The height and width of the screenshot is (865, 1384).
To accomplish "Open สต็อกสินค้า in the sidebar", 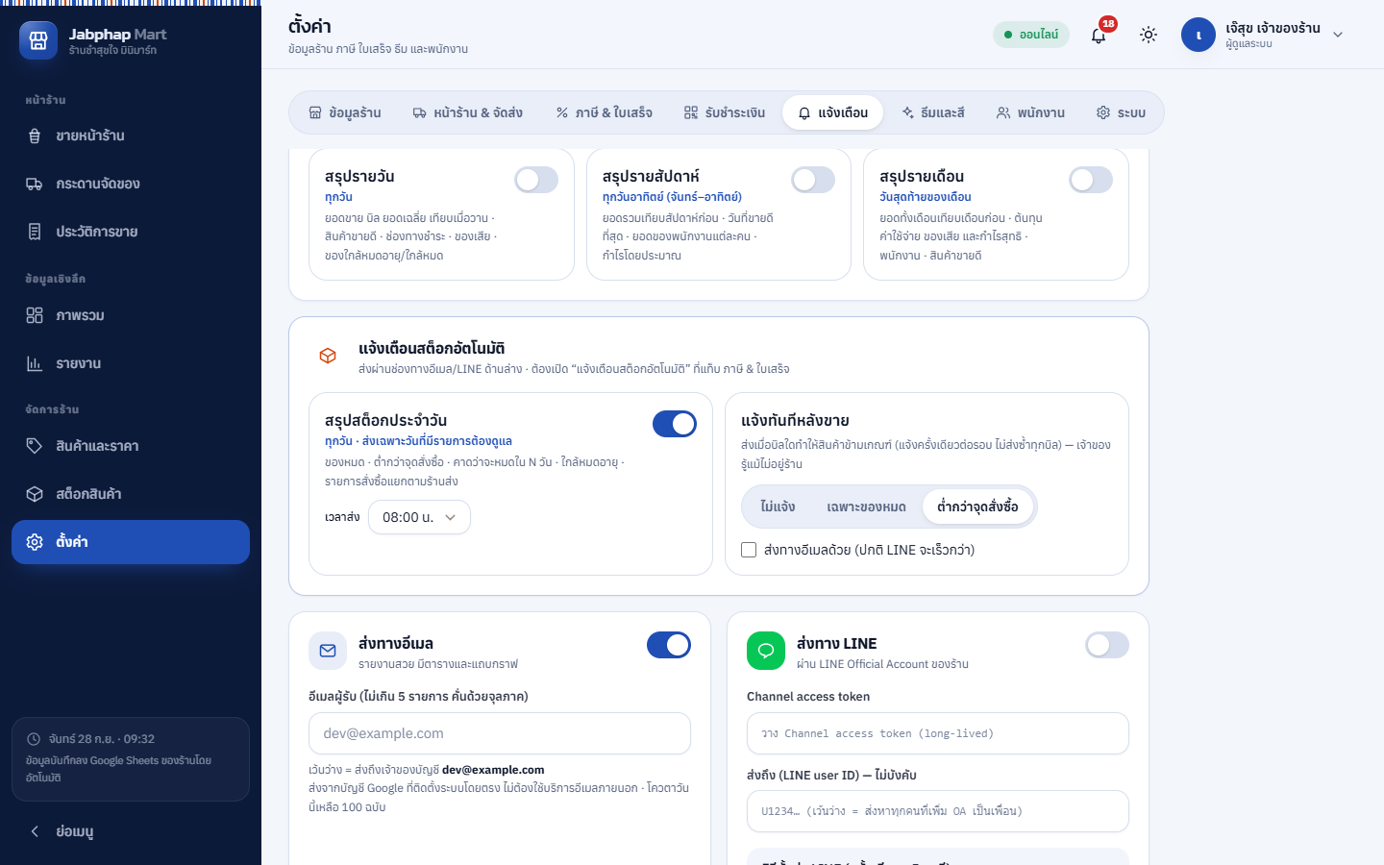I will tap(131, 494).
